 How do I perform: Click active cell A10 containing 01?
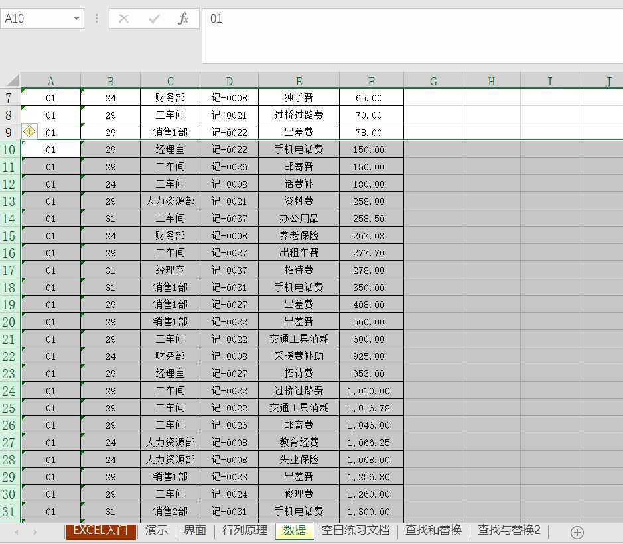point(51,150)
